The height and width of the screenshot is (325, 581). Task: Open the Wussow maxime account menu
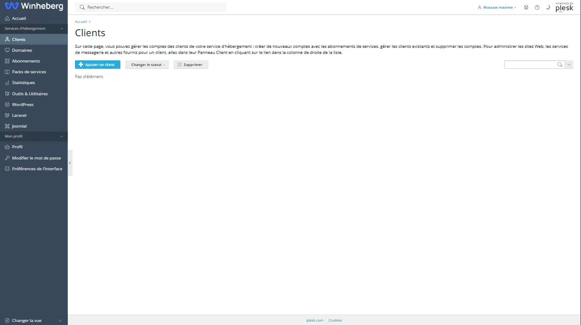(x=497, y=7)
